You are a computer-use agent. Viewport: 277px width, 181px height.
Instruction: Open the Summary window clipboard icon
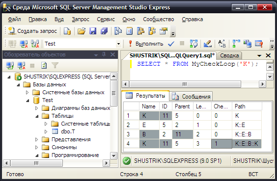(x=129, y=31)
